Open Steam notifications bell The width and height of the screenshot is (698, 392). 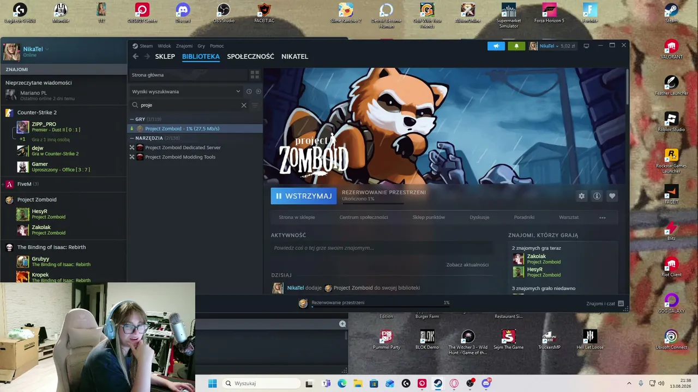516,46
